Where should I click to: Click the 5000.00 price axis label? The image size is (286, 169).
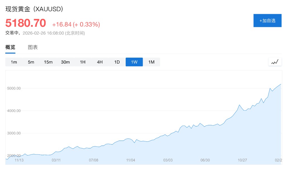tap(14, 88)
